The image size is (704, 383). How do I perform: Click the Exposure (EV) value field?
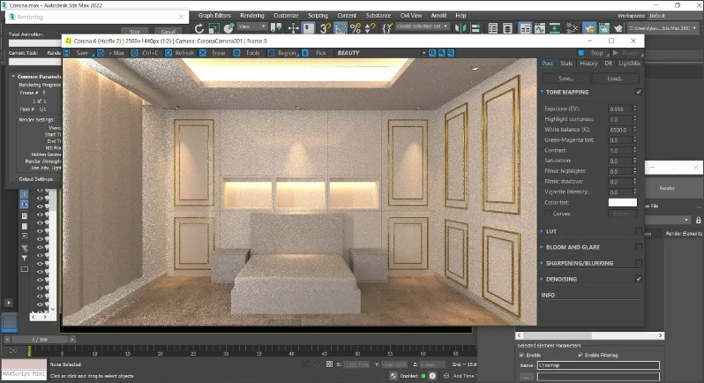(x=618, y=109)
